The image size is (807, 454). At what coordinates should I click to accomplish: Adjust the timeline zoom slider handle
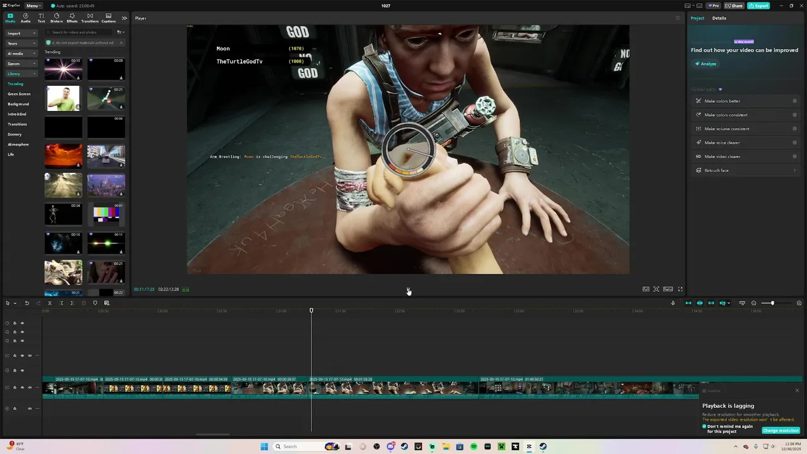click(772, 303)
